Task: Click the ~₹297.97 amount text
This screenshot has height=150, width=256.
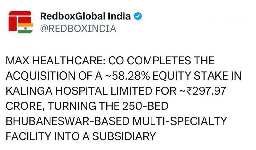Action: pyautogui.click(x=203, y=91)
